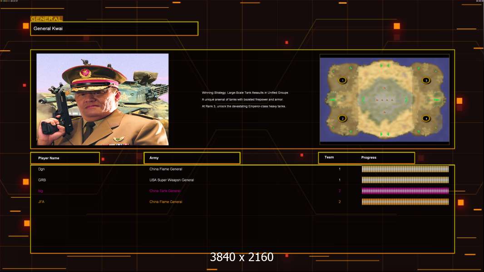This screenshot has width=484, height=272.
Task: Select player name GRB
Action: pos(42,180)
